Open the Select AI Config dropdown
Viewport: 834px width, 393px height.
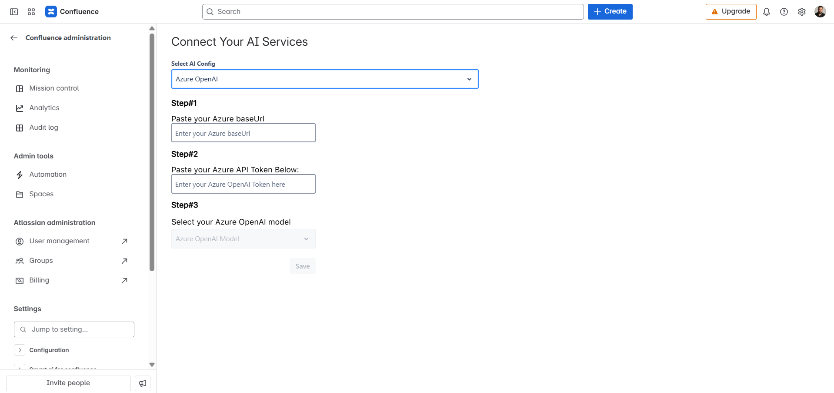(x=324, y=79)
